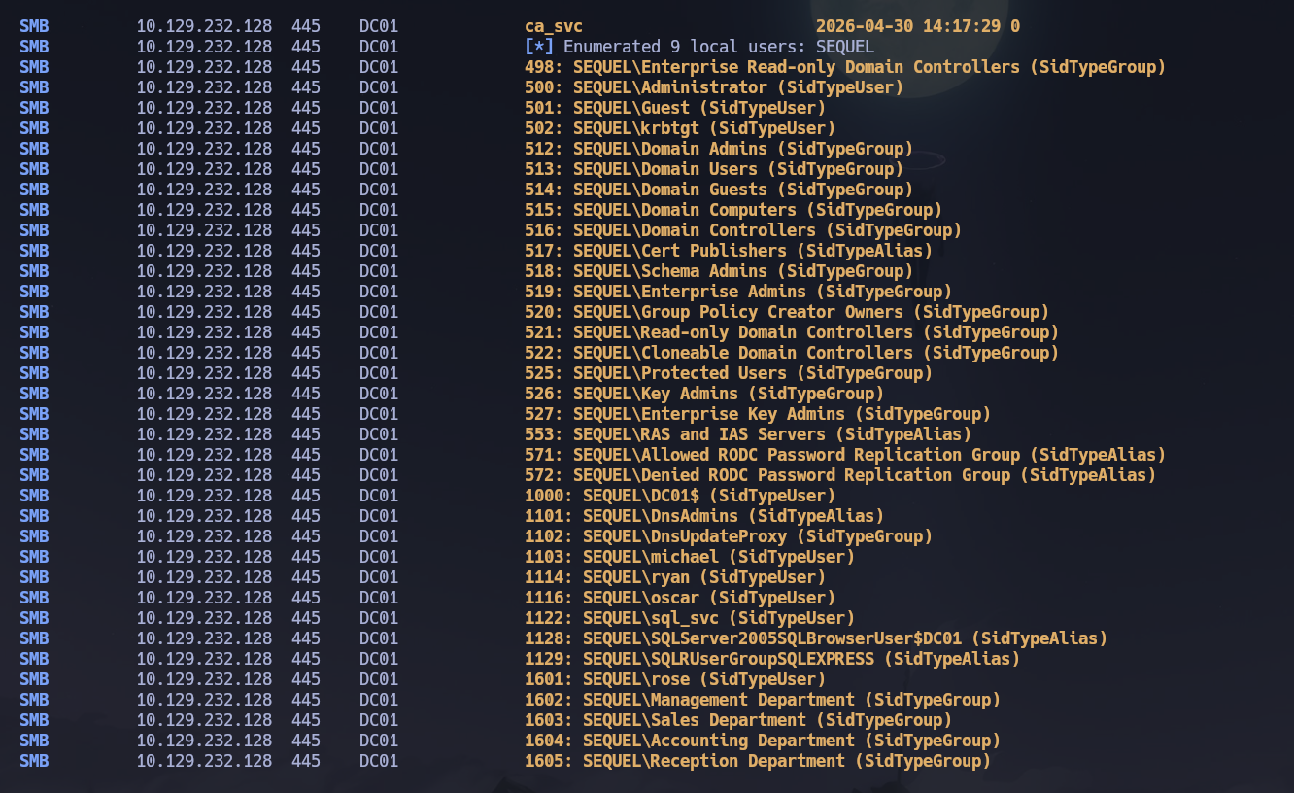Select the 1601: SEQUEL\rose user line
The width and height of the screenshot is (1294, 793).
pos(675,679)
